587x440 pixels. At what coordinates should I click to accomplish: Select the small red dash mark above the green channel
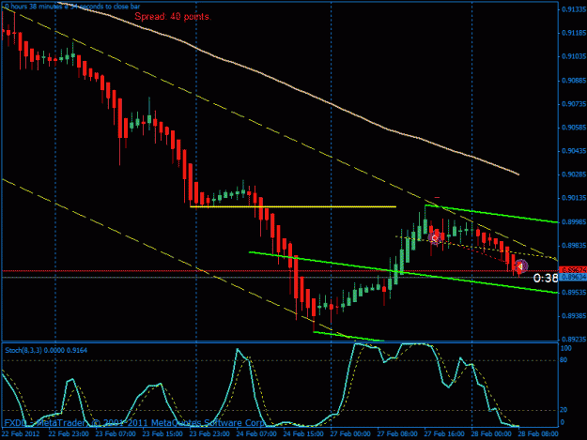[437, 197]
